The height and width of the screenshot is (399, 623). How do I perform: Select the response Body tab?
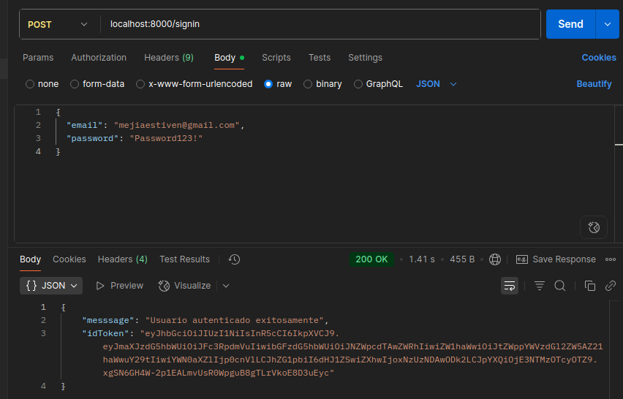30,259
